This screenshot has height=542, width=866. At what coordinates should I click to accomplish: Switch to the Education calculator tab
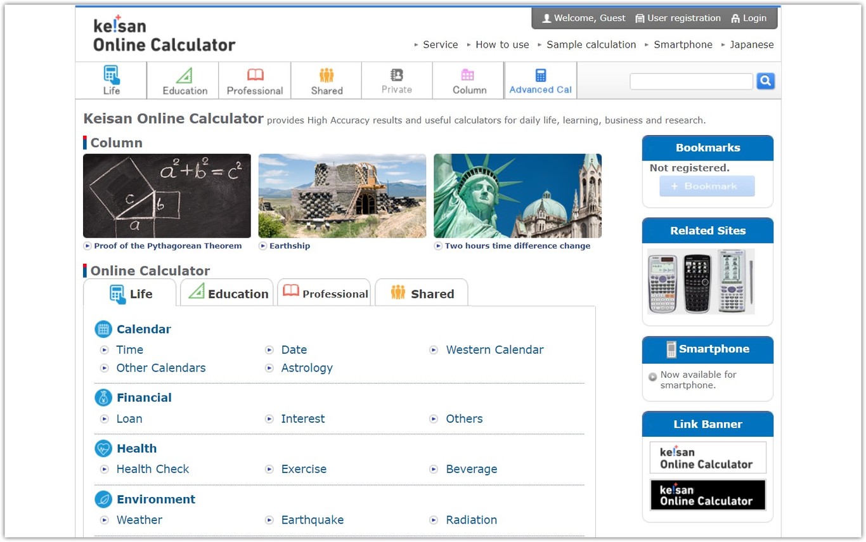pos(227,293)
